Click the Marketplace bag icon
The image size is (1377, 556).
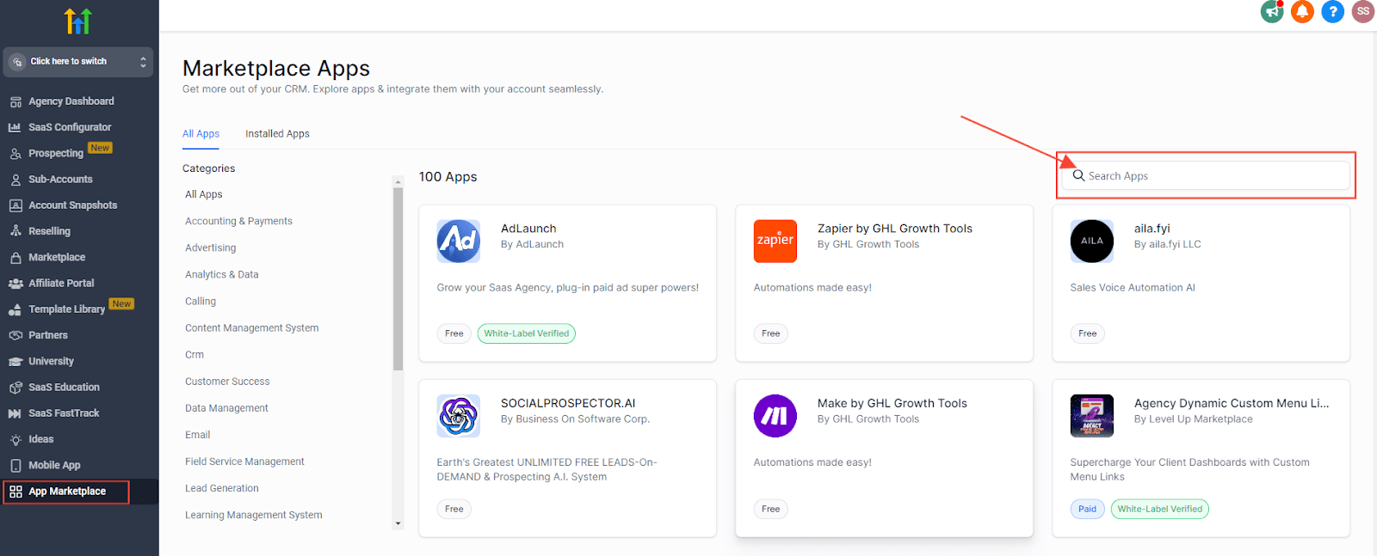click(15, 257)
